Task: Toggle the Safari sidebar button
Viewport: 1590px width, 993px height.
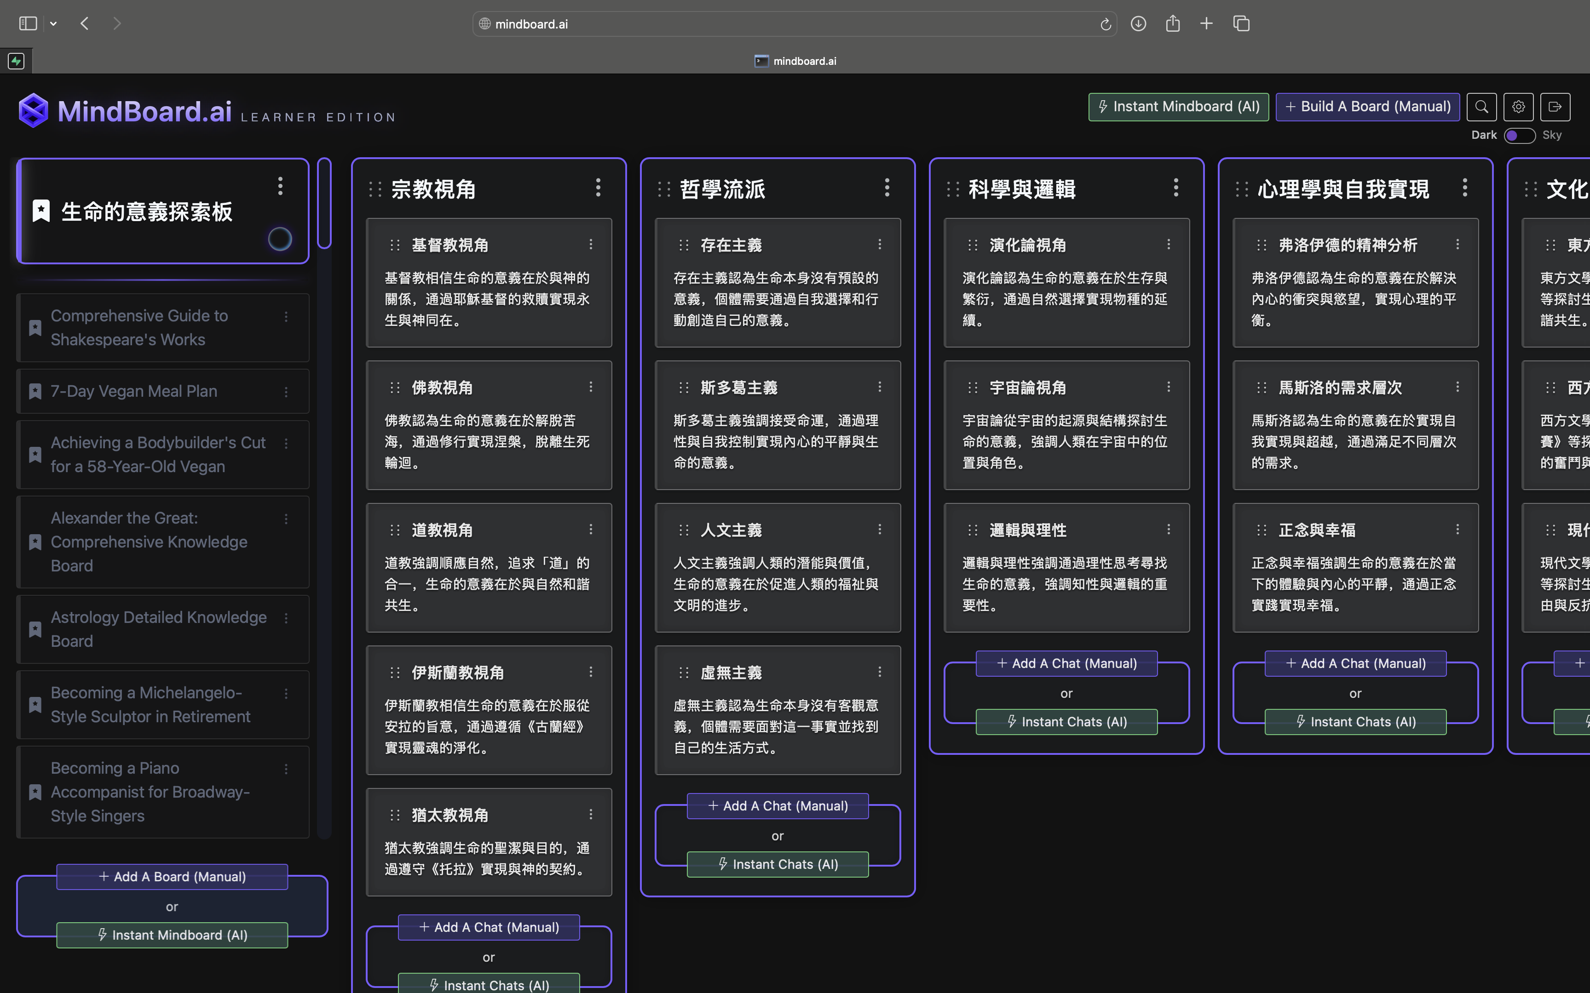Action: point(28,23)
